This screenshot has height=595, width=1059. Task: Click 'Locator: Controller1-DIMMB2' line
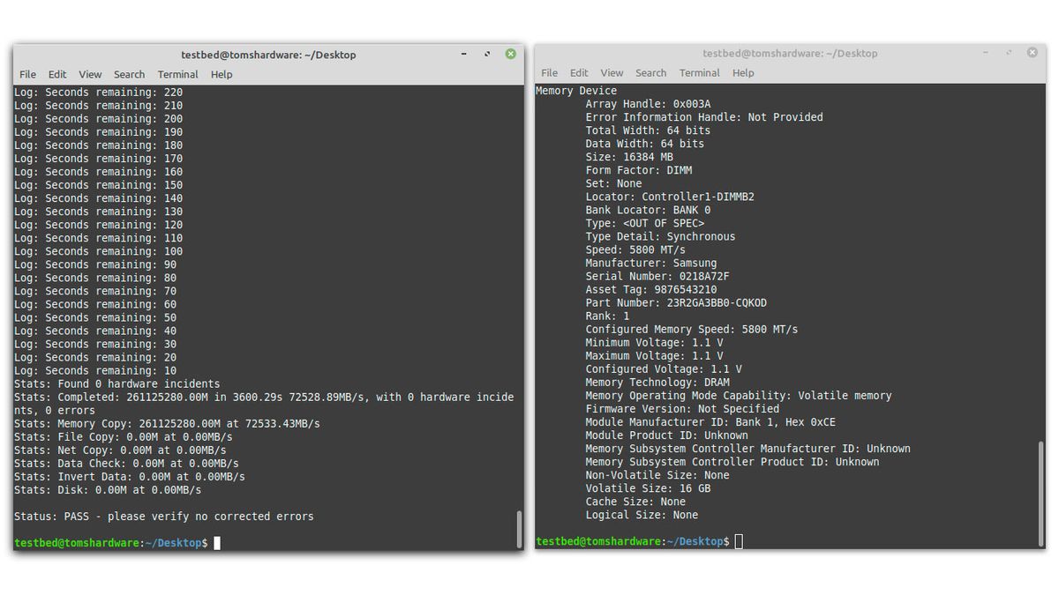670,197
